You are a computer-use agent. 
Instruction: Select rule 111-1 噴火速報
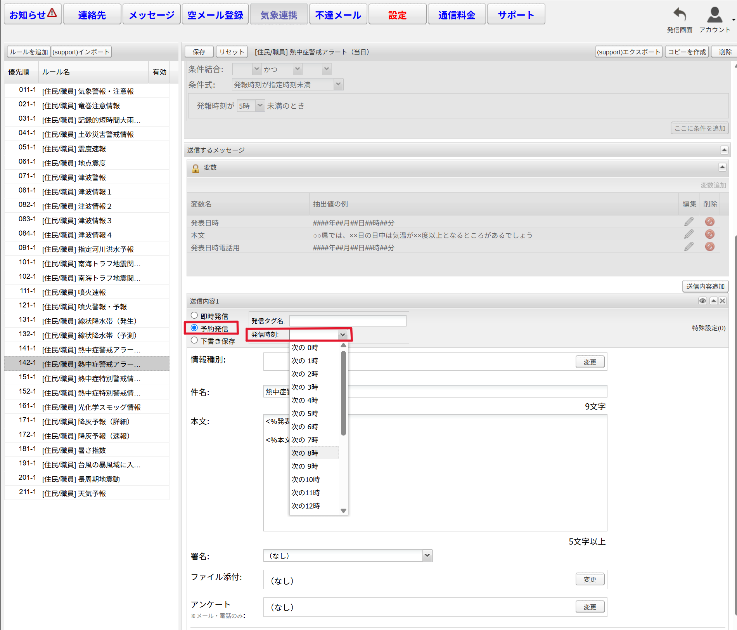coord(87,292)
